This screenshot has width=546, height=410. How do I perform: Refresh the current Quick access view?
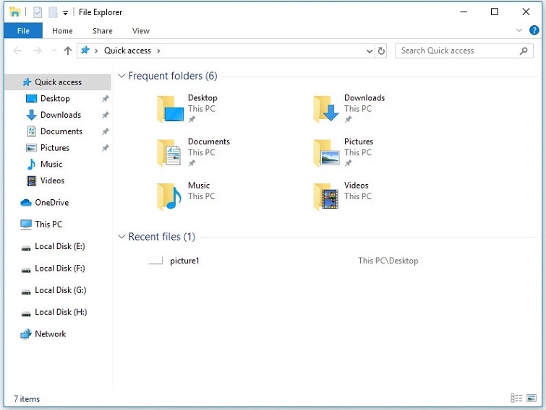[x=381, y=51]
